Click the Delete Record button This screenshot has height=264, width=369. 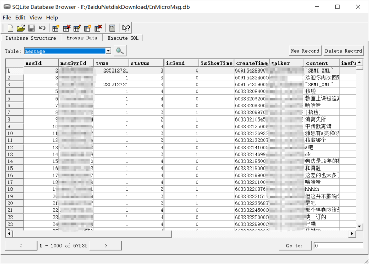coord(343,51)
